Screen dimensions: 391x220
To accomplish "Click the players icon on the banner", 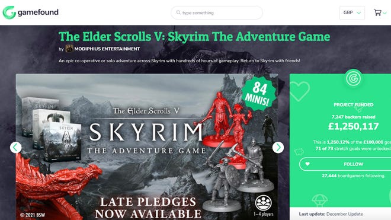I will click(x=263, y=203).
